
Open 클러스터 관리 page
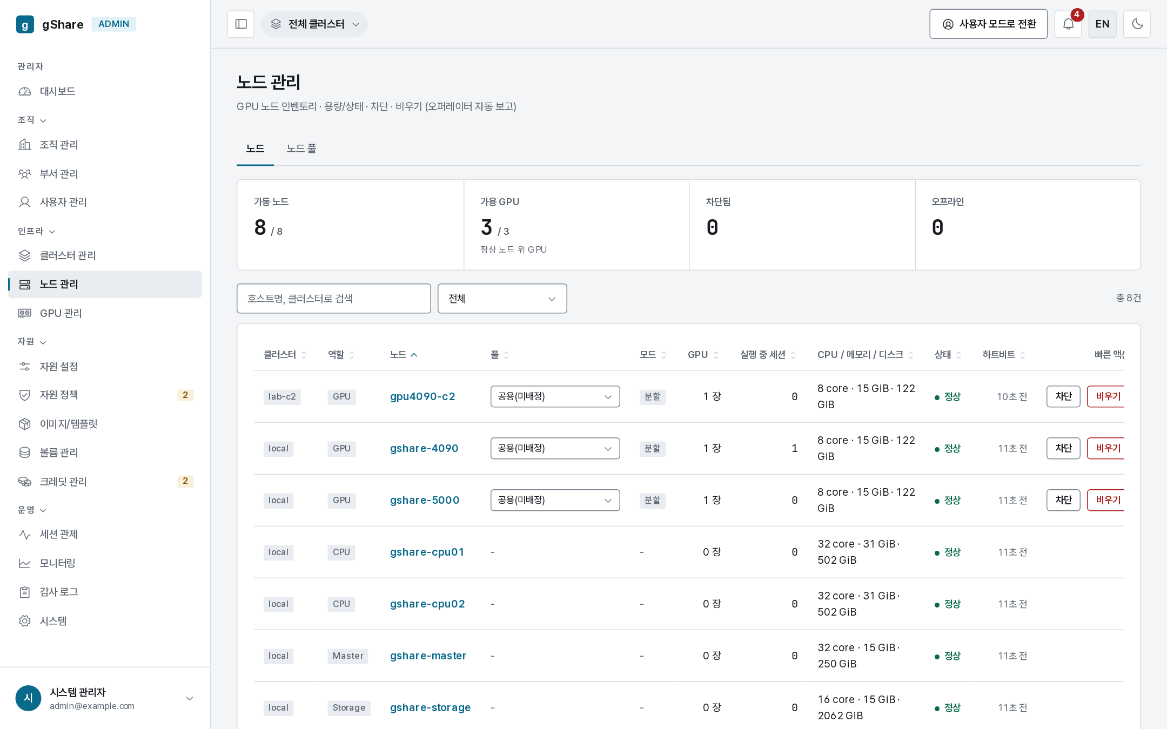105,255
